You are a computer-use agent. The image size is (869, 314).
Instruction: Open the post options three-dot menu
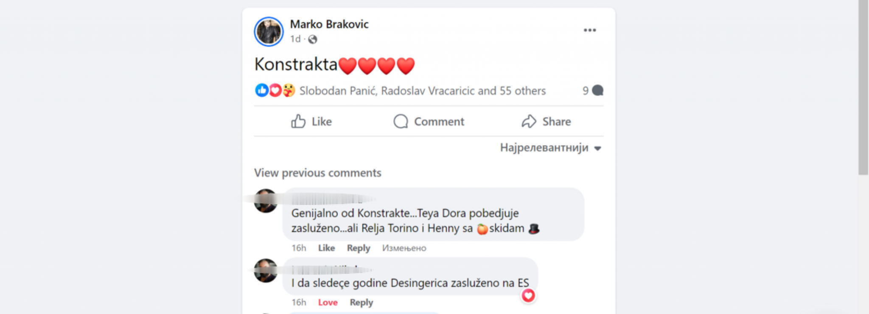[x=589, y=30]
